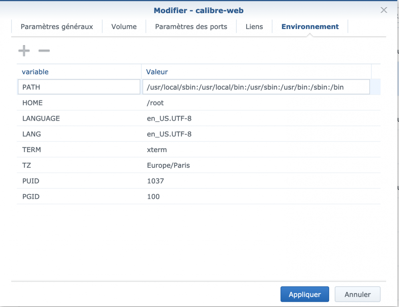Add a new environment variable with plus icon

point(24,51)
